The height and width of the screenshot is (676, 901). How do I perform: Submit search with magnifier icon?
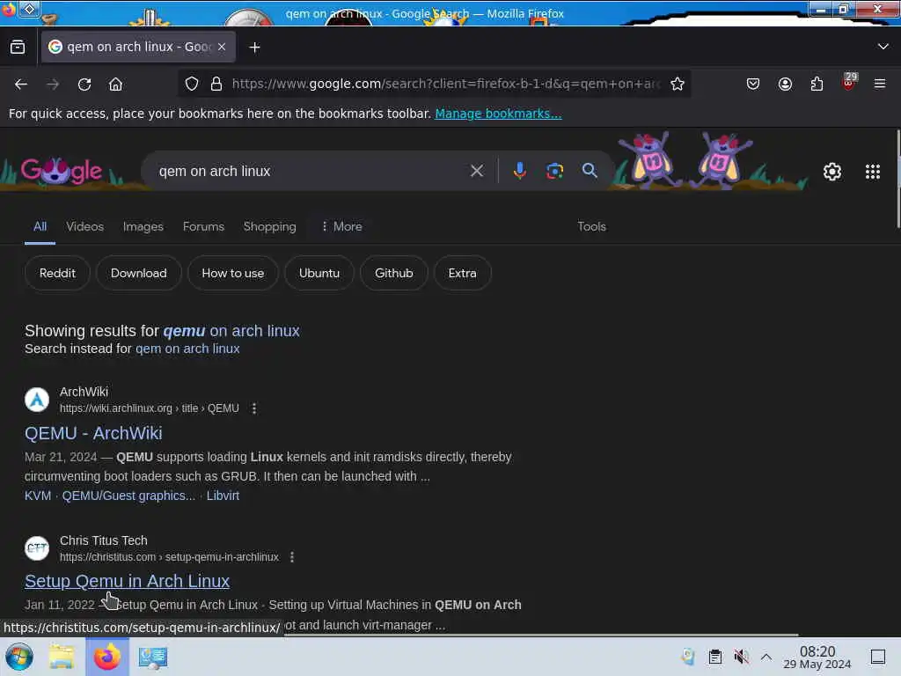(x=590, y=171)
